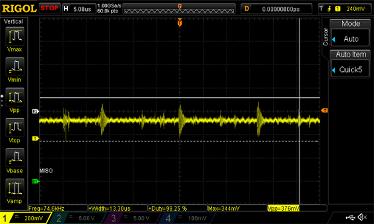The width and height of the screenshot is (374, 224).
Task: Click the sample rate 1.00GSa/s text
Action: click(109, 5)
